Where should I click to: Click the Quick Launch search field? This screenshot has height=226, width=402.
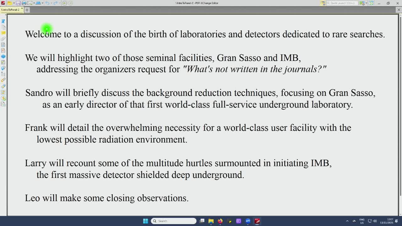342,3
